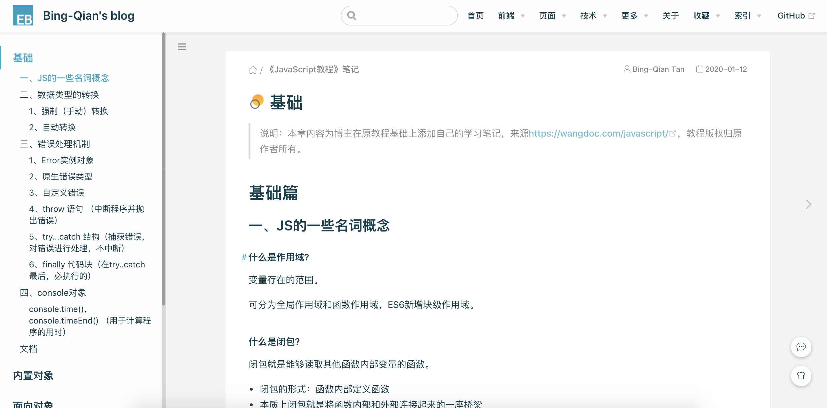This screenshot has width=827, height=408.
Task: Click heading 什么是闭包?
Action: pos(274,342)
